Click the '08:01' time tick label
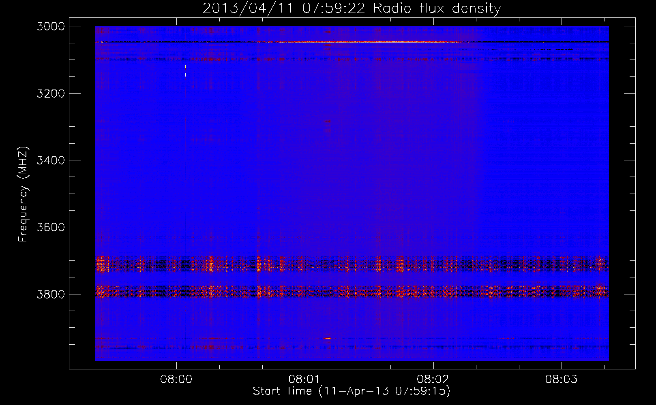The height and width of the screenshot is (405, 656). (304, 379)
